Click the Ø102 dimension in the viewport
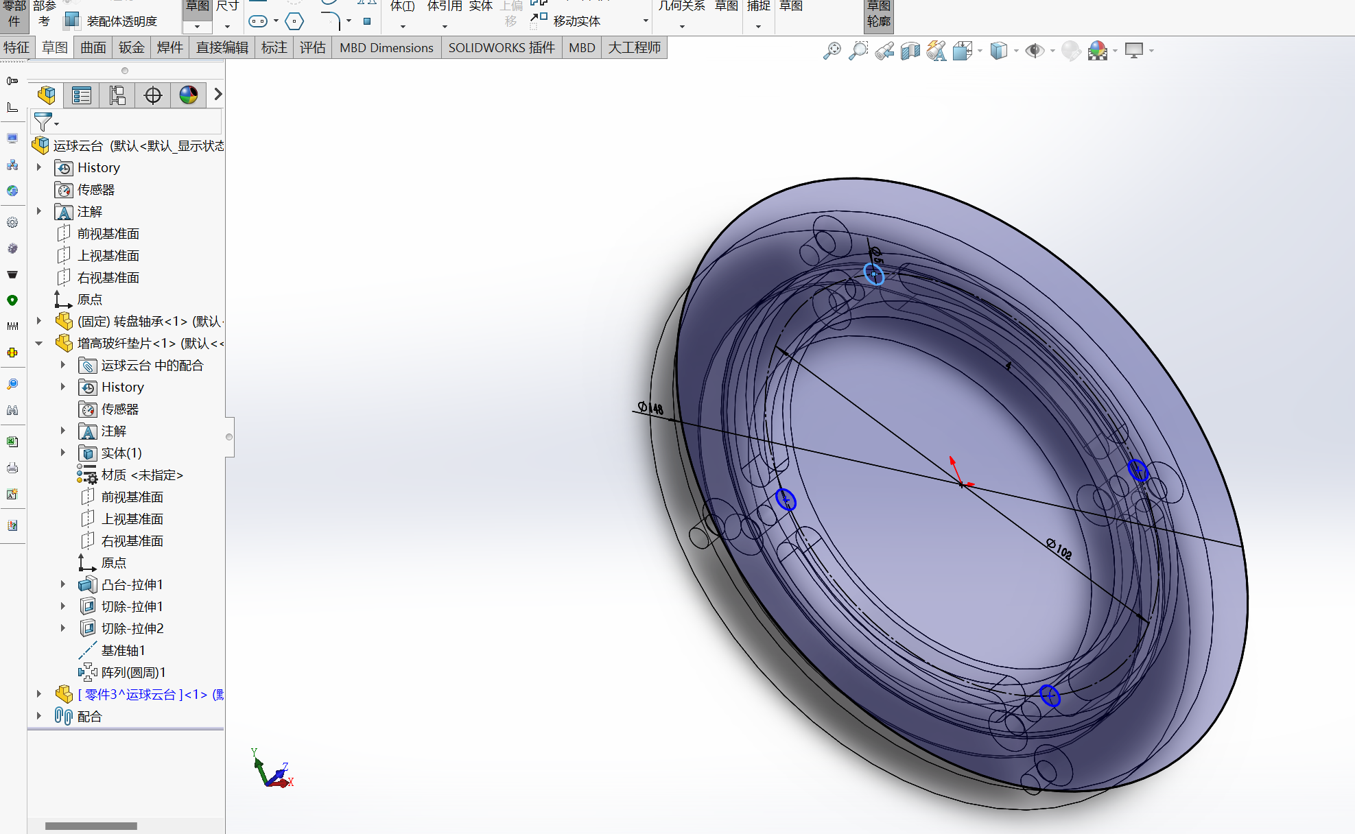1355x834 pixels. [1059, 549]
